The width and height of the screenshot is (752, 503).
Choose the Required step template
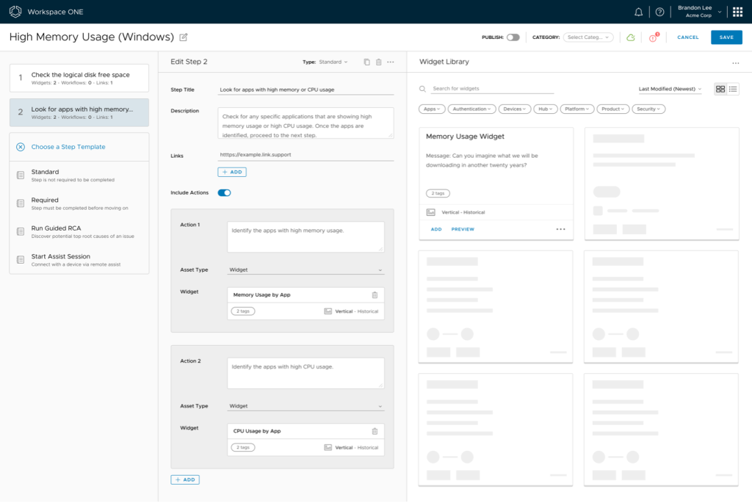pyautogui.click(x=79, y=203)
